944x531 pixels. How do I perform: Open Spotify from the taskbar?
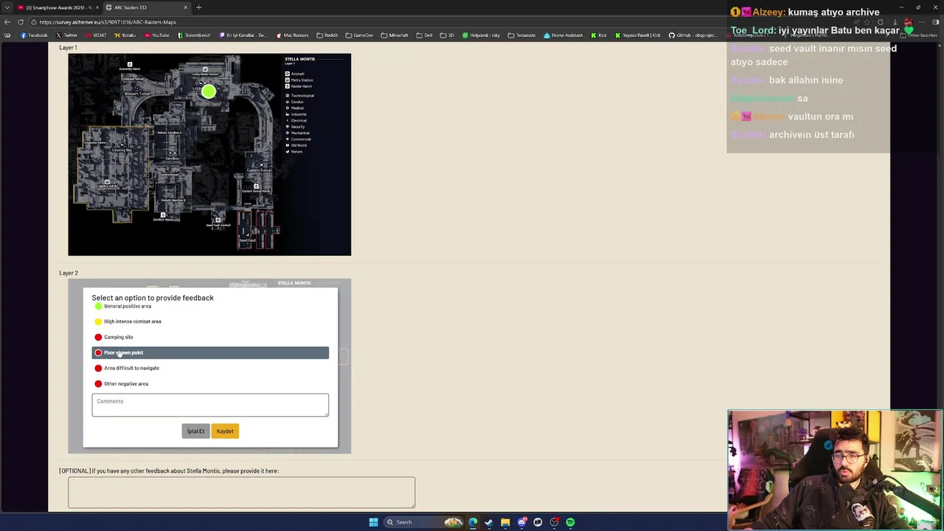(570, 522)
